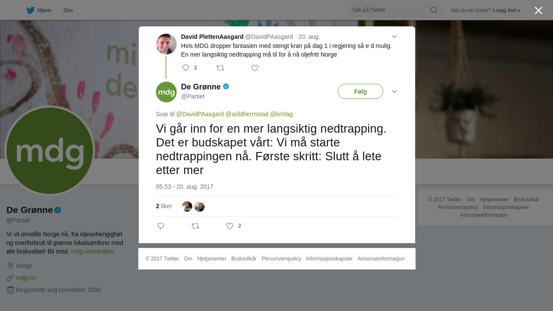Viewport: 553px width, 311px height.
Task: Like David PlettenAasgard's tweet
Action: click(255, 68)
